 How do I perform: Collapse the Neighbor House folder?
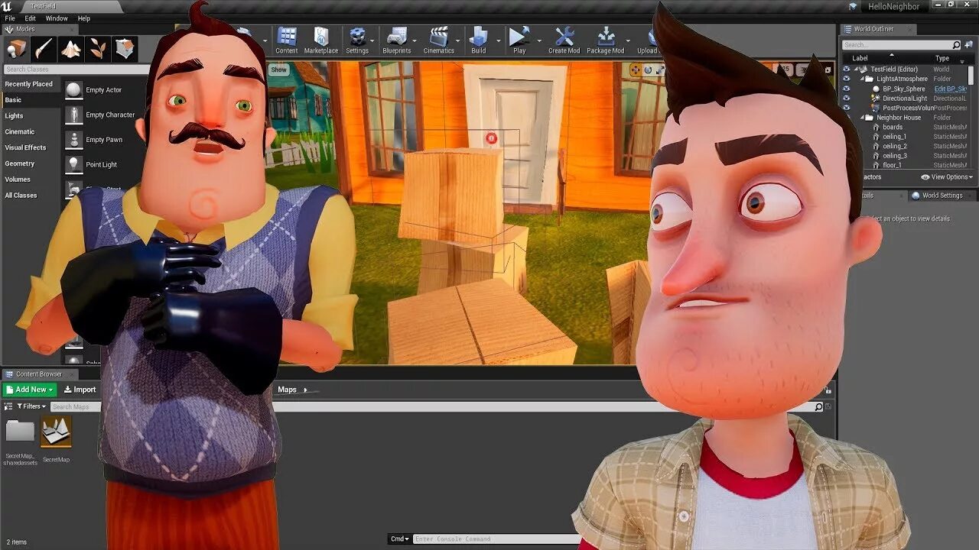tap(863, 118)
